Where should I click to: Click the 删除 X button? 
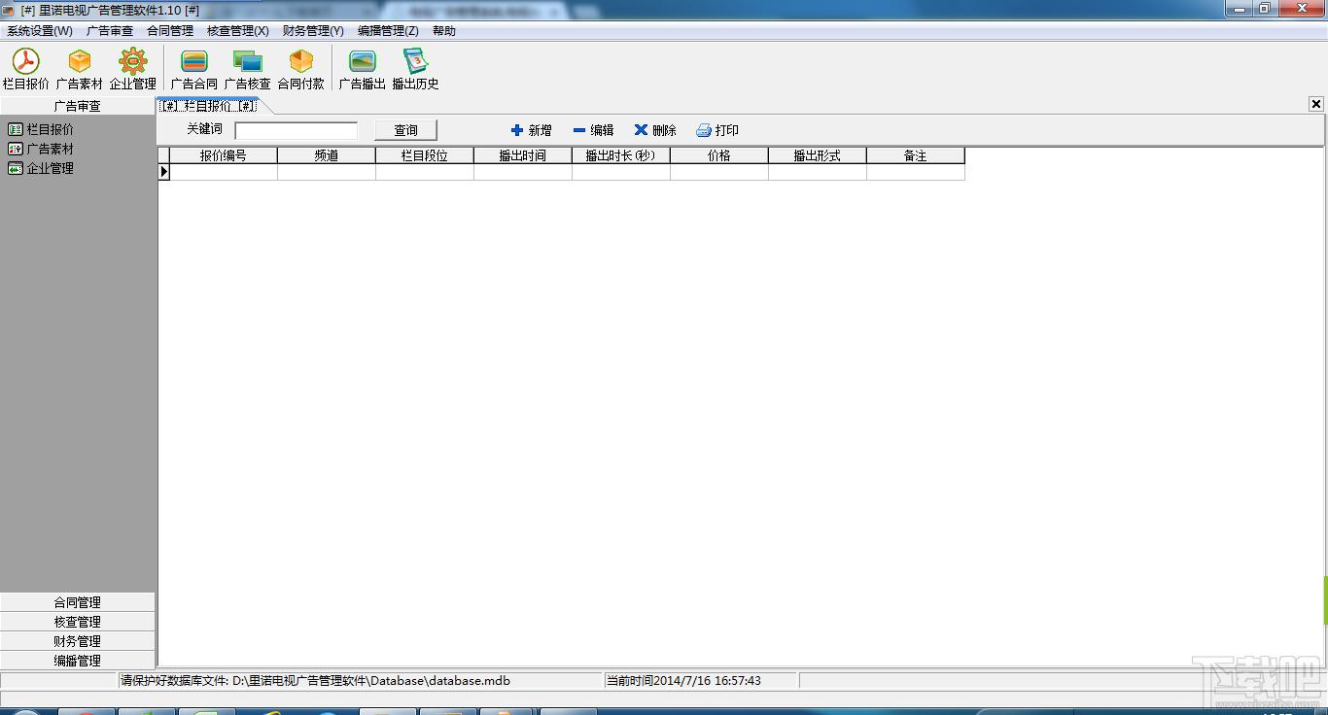click(655, 130)
